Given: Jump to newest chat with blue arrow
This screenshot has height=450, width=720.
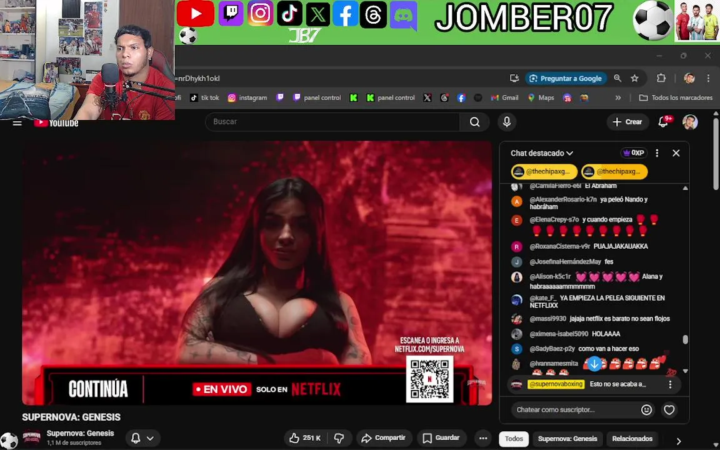Looking at the screenshot, I should coord(594,364).
